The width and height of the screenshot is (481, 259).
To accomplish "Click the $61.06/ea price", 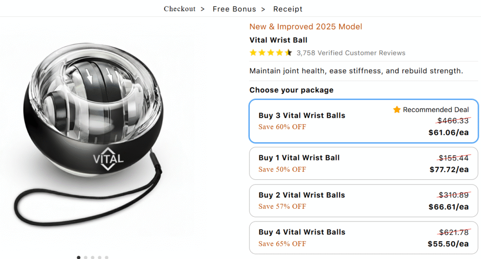I will [x=449, y=133].
